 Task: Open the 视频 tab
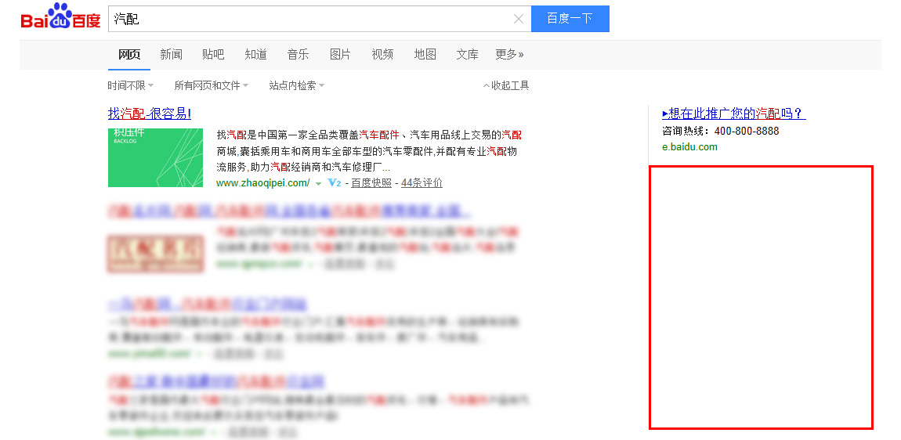coord(382,55)
